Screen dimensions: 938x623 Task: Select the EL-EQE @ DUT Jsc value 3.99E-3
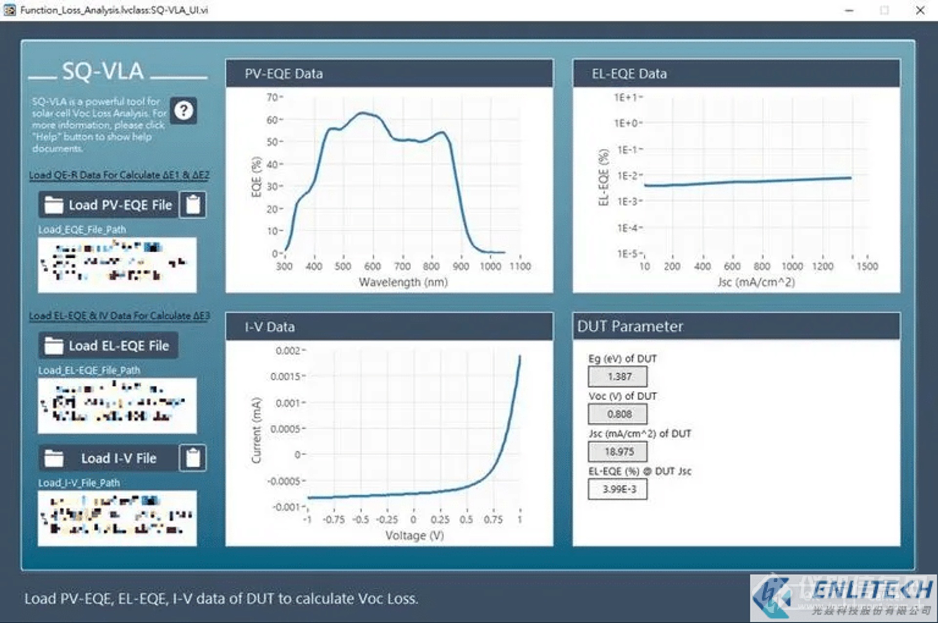click(x=618, y=489)
